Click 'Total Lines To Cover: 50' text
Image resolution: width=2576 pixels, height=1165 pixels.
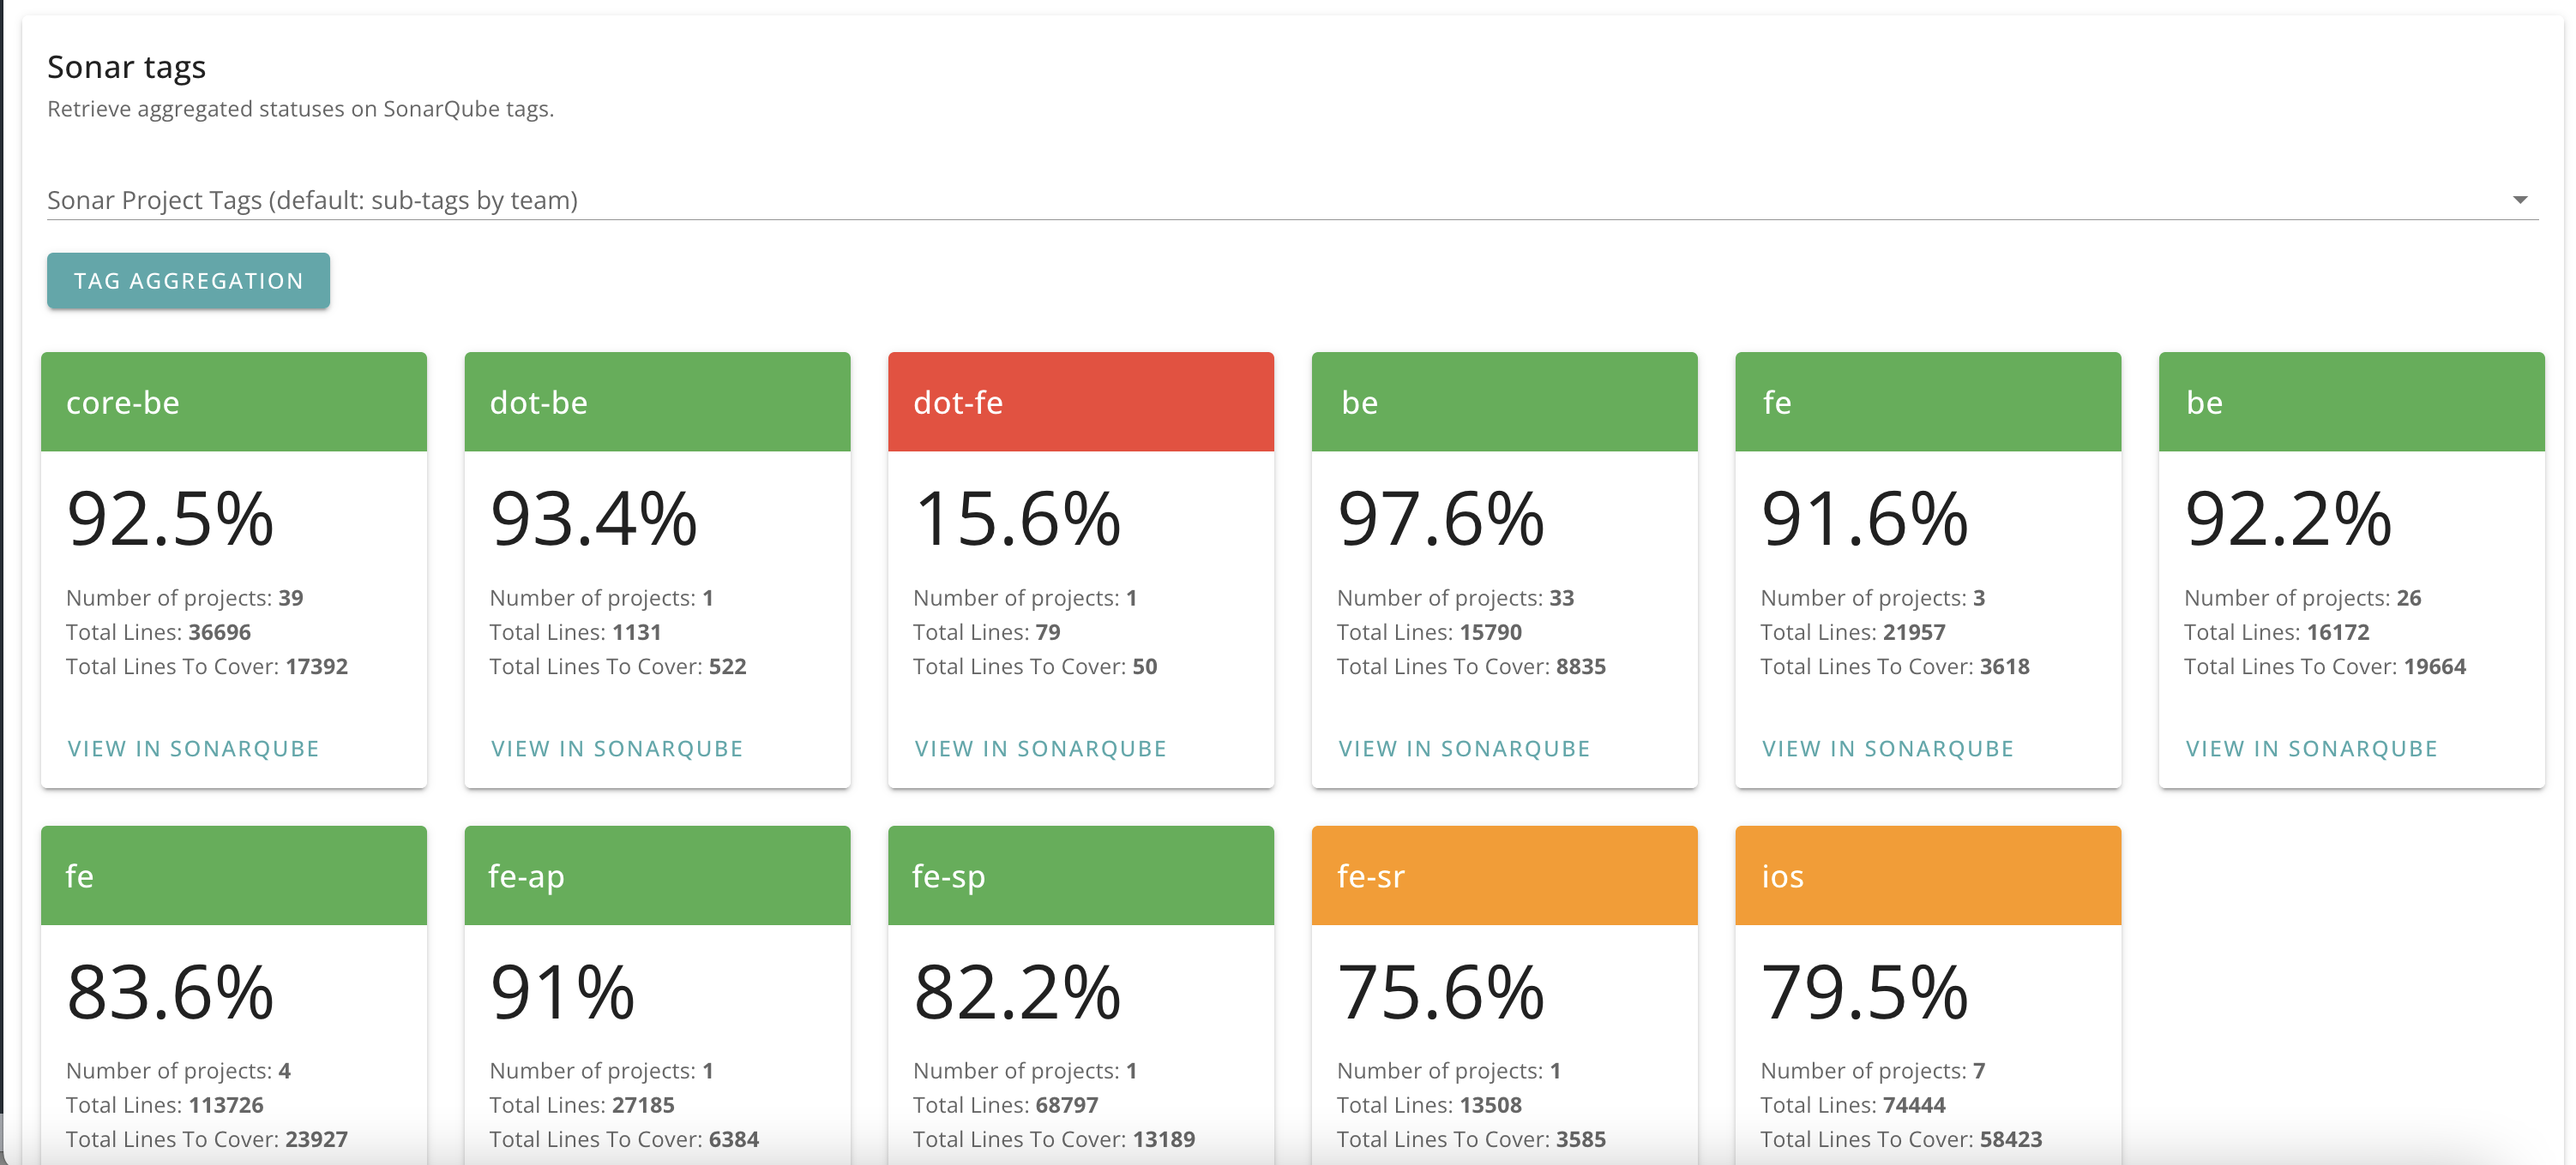point(1035,666)
